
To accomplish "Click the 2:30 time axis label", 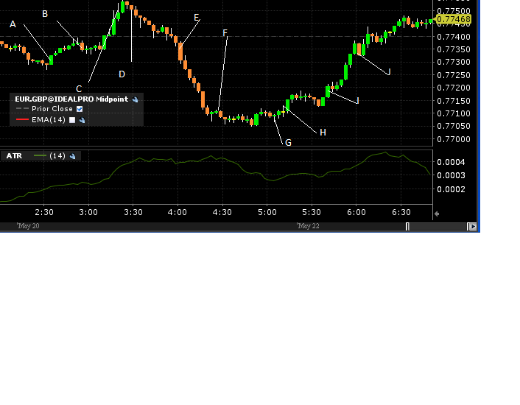I will (x=44, y=213).
